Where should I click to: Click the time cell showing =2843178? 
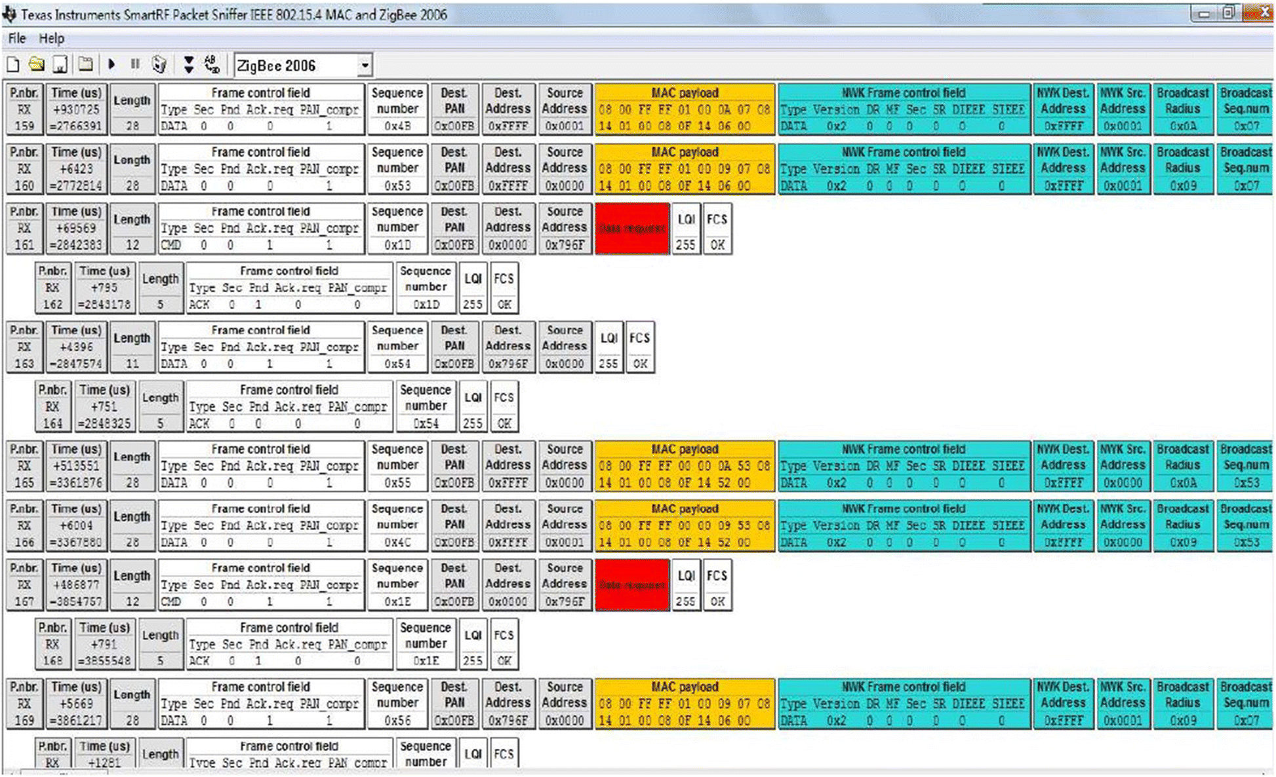tap(105, 288)
